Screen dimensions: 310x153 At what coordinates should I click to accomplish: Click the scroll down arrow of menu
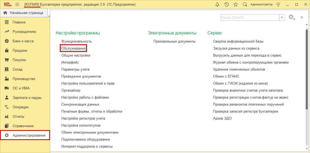tap(306, 148)
